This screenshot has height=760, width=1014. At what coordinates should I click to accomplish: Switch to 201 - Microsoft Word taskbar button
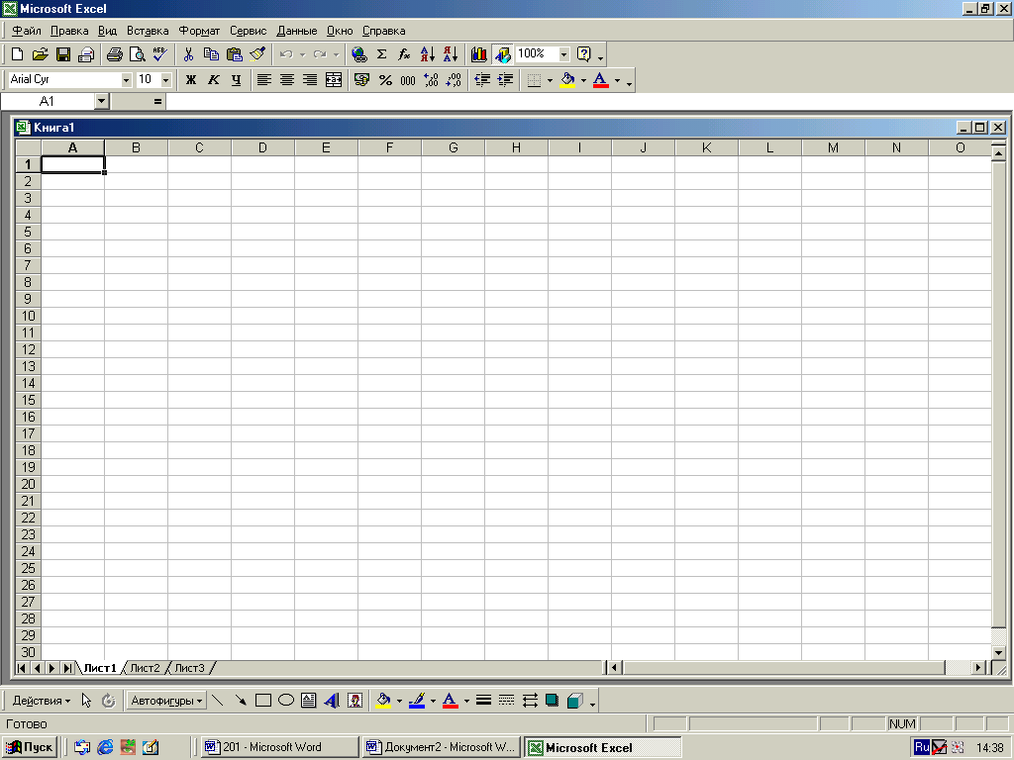pos(278,747)
